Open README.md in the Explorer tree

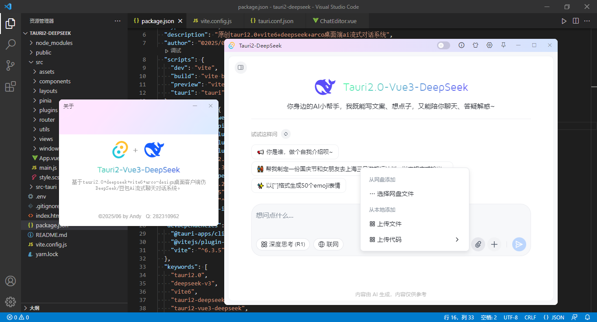tap(74, 235)
